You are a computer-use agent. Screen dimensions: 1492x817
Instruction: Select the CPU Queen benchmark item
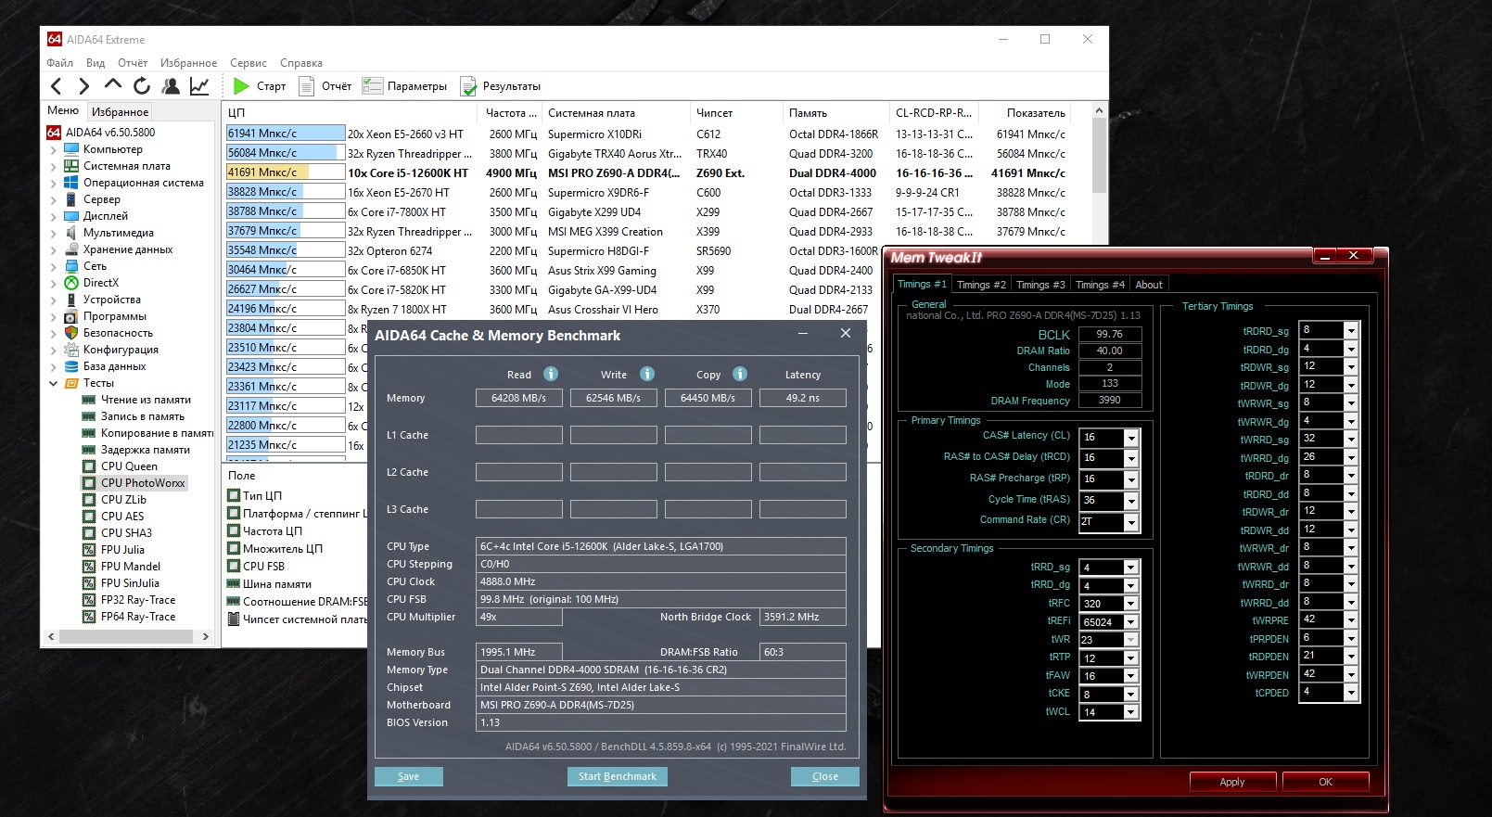tap(129, 466)
